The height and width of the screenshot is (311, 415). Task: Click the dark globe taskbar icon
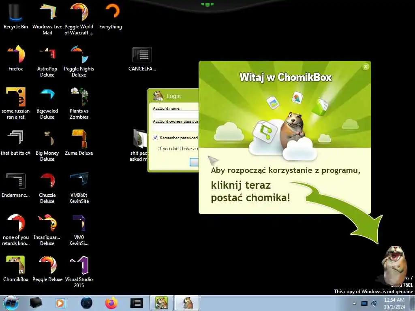coord(86,303)
